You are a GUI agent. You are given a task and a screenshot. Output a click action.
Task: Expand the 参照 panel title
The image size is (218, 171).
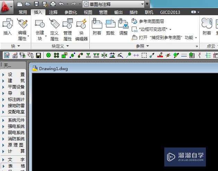pos(142,46)
